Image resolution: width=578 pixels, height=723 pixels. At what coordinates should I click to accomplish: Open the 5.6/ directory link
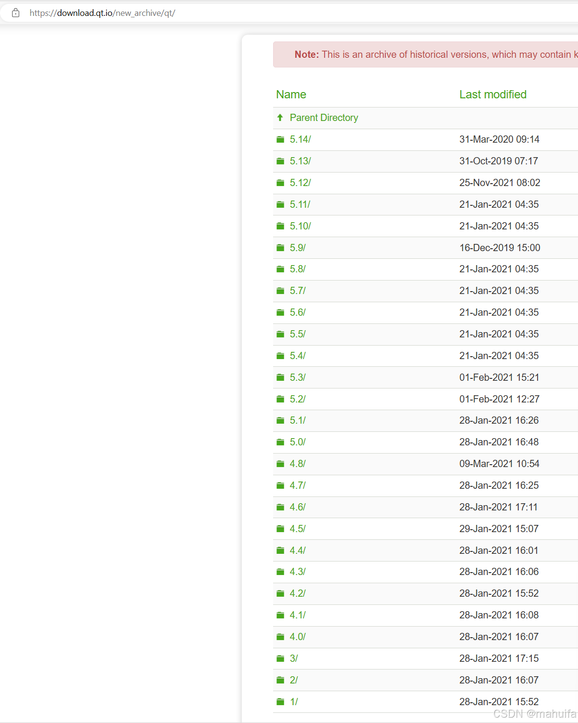298,312
